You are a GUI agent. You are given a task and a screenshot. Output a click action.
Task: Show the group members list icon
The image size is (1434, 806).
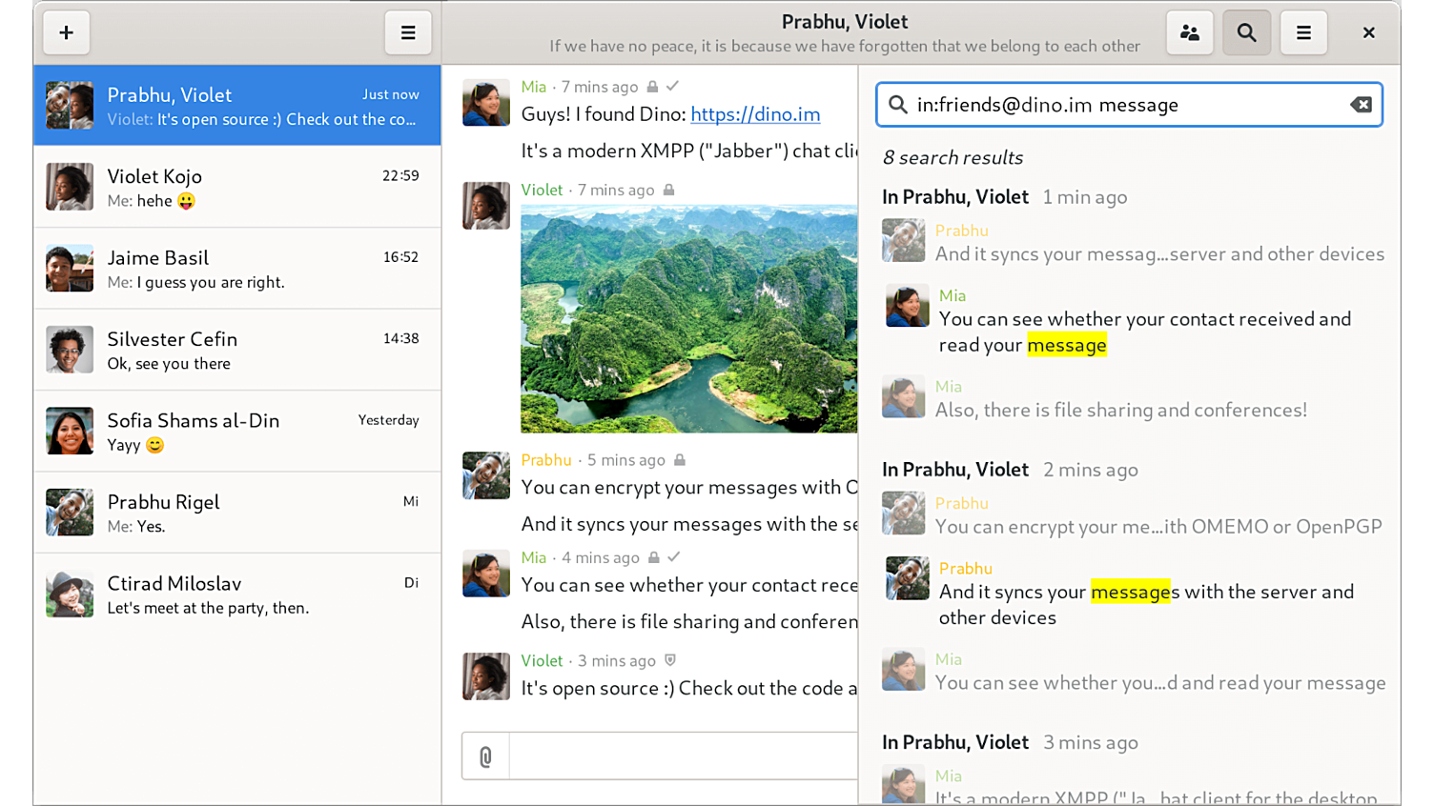[1189, 33]
